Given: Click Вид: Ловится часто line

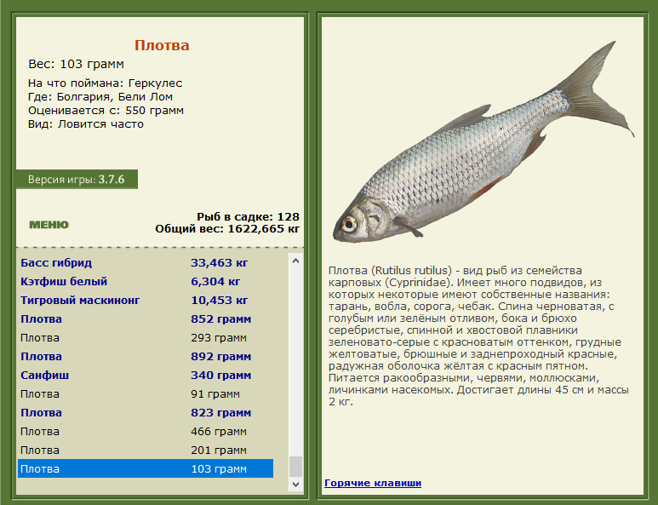Looking at the screenshot, I should [x=86, y=124].
